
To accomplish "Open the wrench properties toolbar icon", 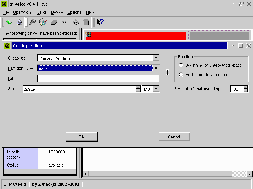I will point(32,22).
